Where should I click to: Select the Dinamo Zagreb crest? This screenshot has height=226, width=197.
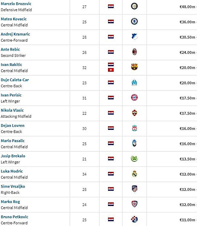pyautogui.click(x=134, y=219)
